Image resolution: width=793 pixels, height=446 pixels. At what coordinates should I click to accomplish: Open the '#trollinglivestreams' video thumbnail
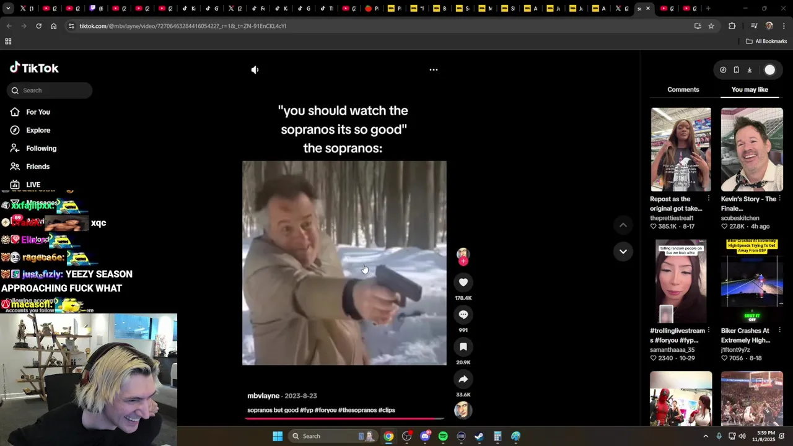point(681,281)
